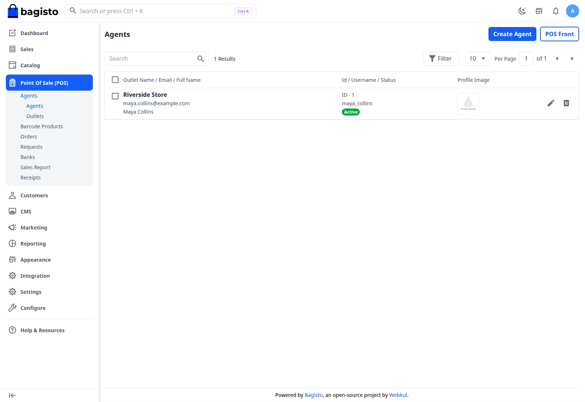Click the agent search magnifier icon
585x402 pixels.
pos(200,58)
